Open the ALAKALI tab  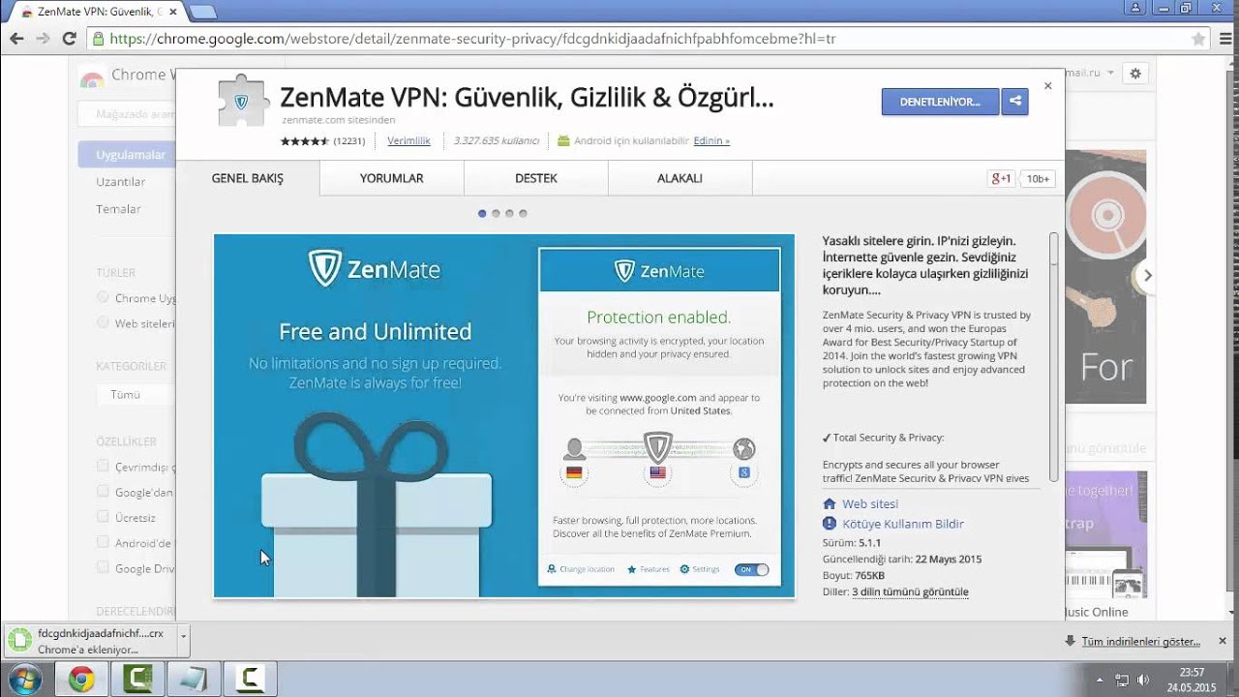680,178
